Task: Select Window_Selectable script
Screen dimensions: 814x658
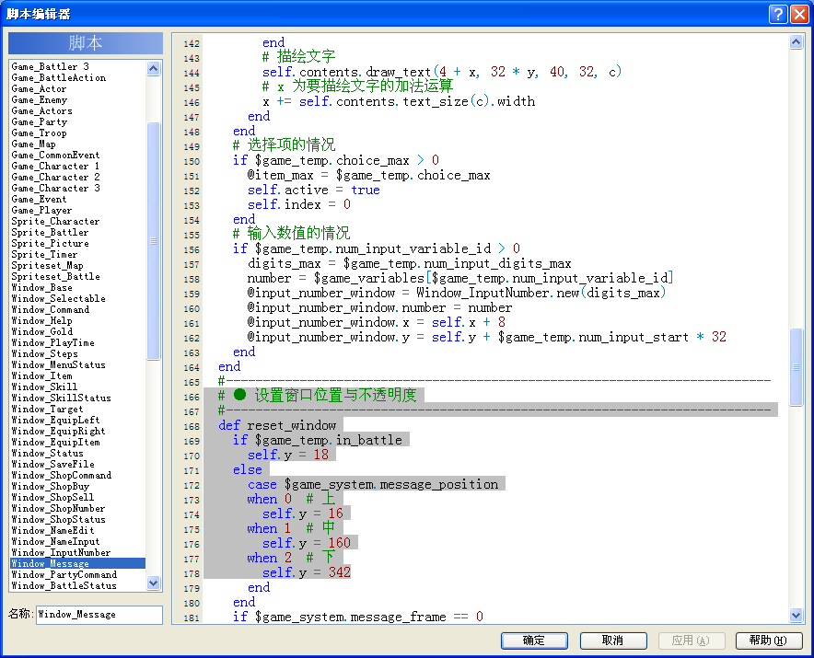Action: [59, 298]
